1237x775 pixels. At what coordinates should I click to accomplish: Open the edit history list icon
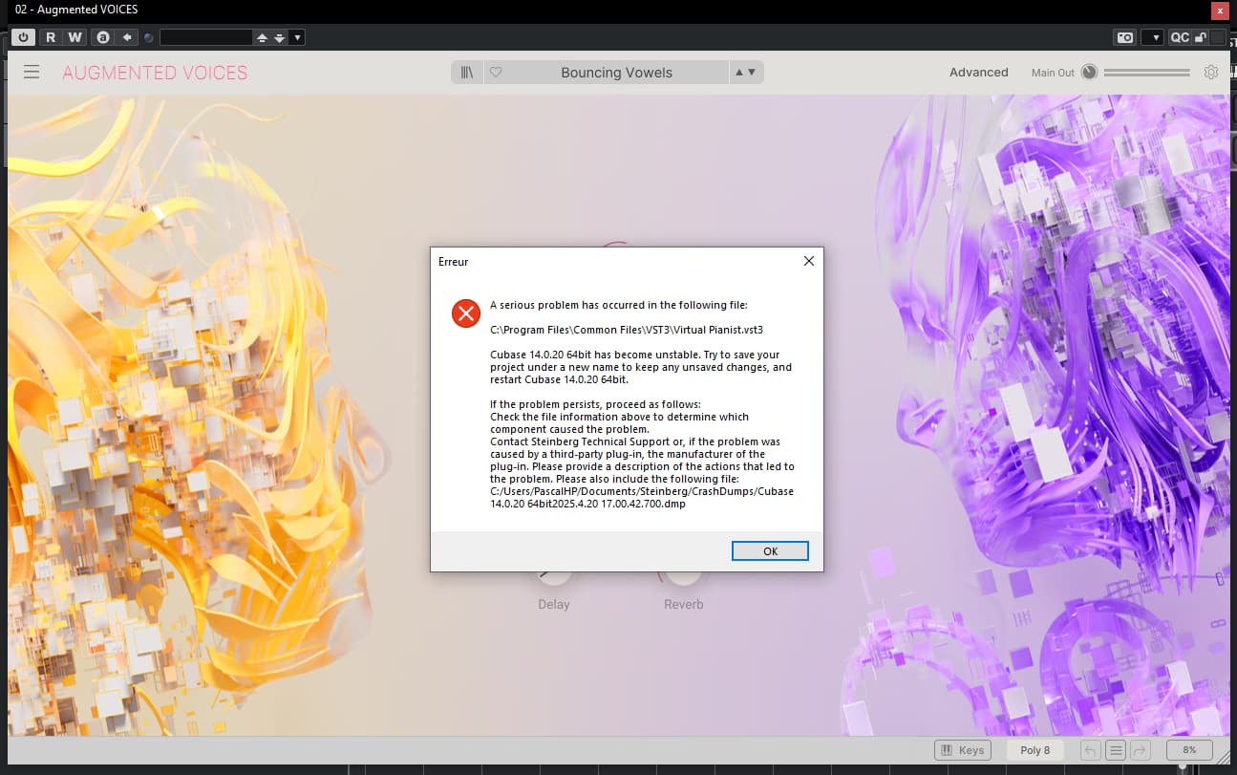[x=1115, y=750]
